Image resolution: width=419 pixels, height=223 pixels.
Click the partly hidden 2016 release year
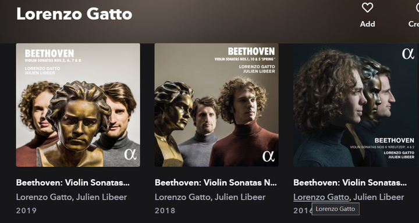point(303,210)
